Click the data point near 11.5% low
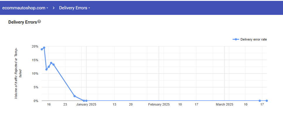 [x=46, y=69]
